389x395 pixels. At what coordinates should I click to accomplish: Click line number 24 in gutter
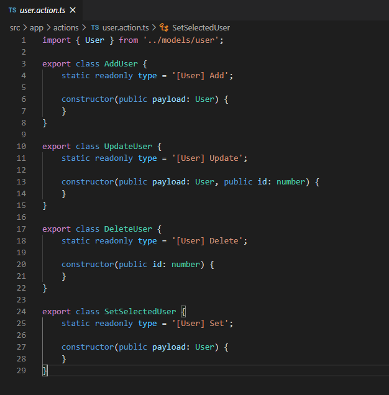point(21,312)
